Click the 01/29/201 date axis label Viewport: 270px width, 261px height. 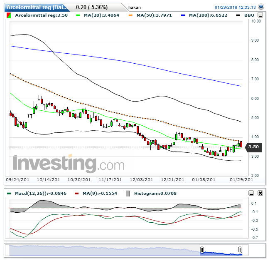(x=241, y=179)
